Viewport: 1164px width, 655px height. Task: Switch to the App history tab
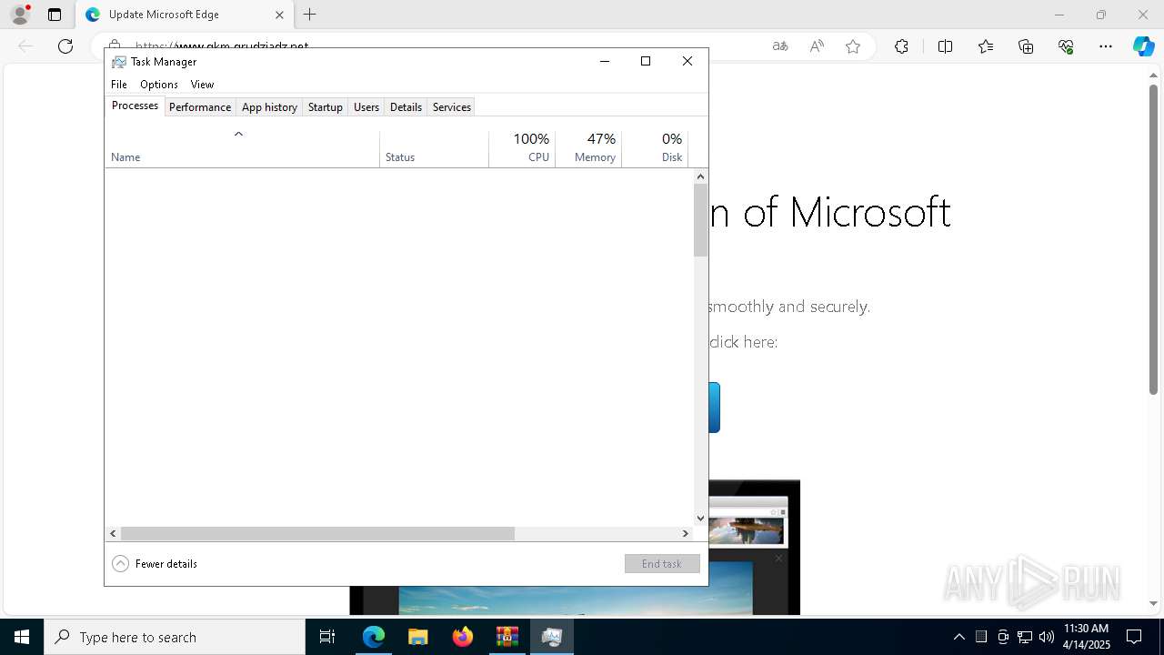(269, 106)
